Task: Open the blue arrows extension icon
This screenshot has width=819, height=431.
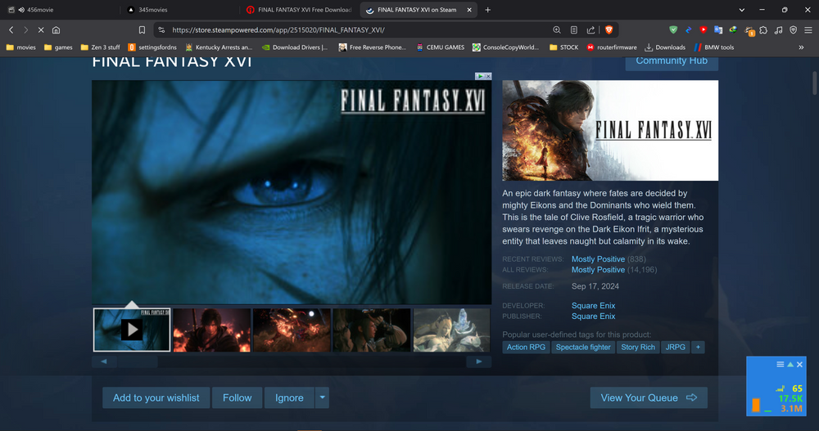Action: (689, 30)
